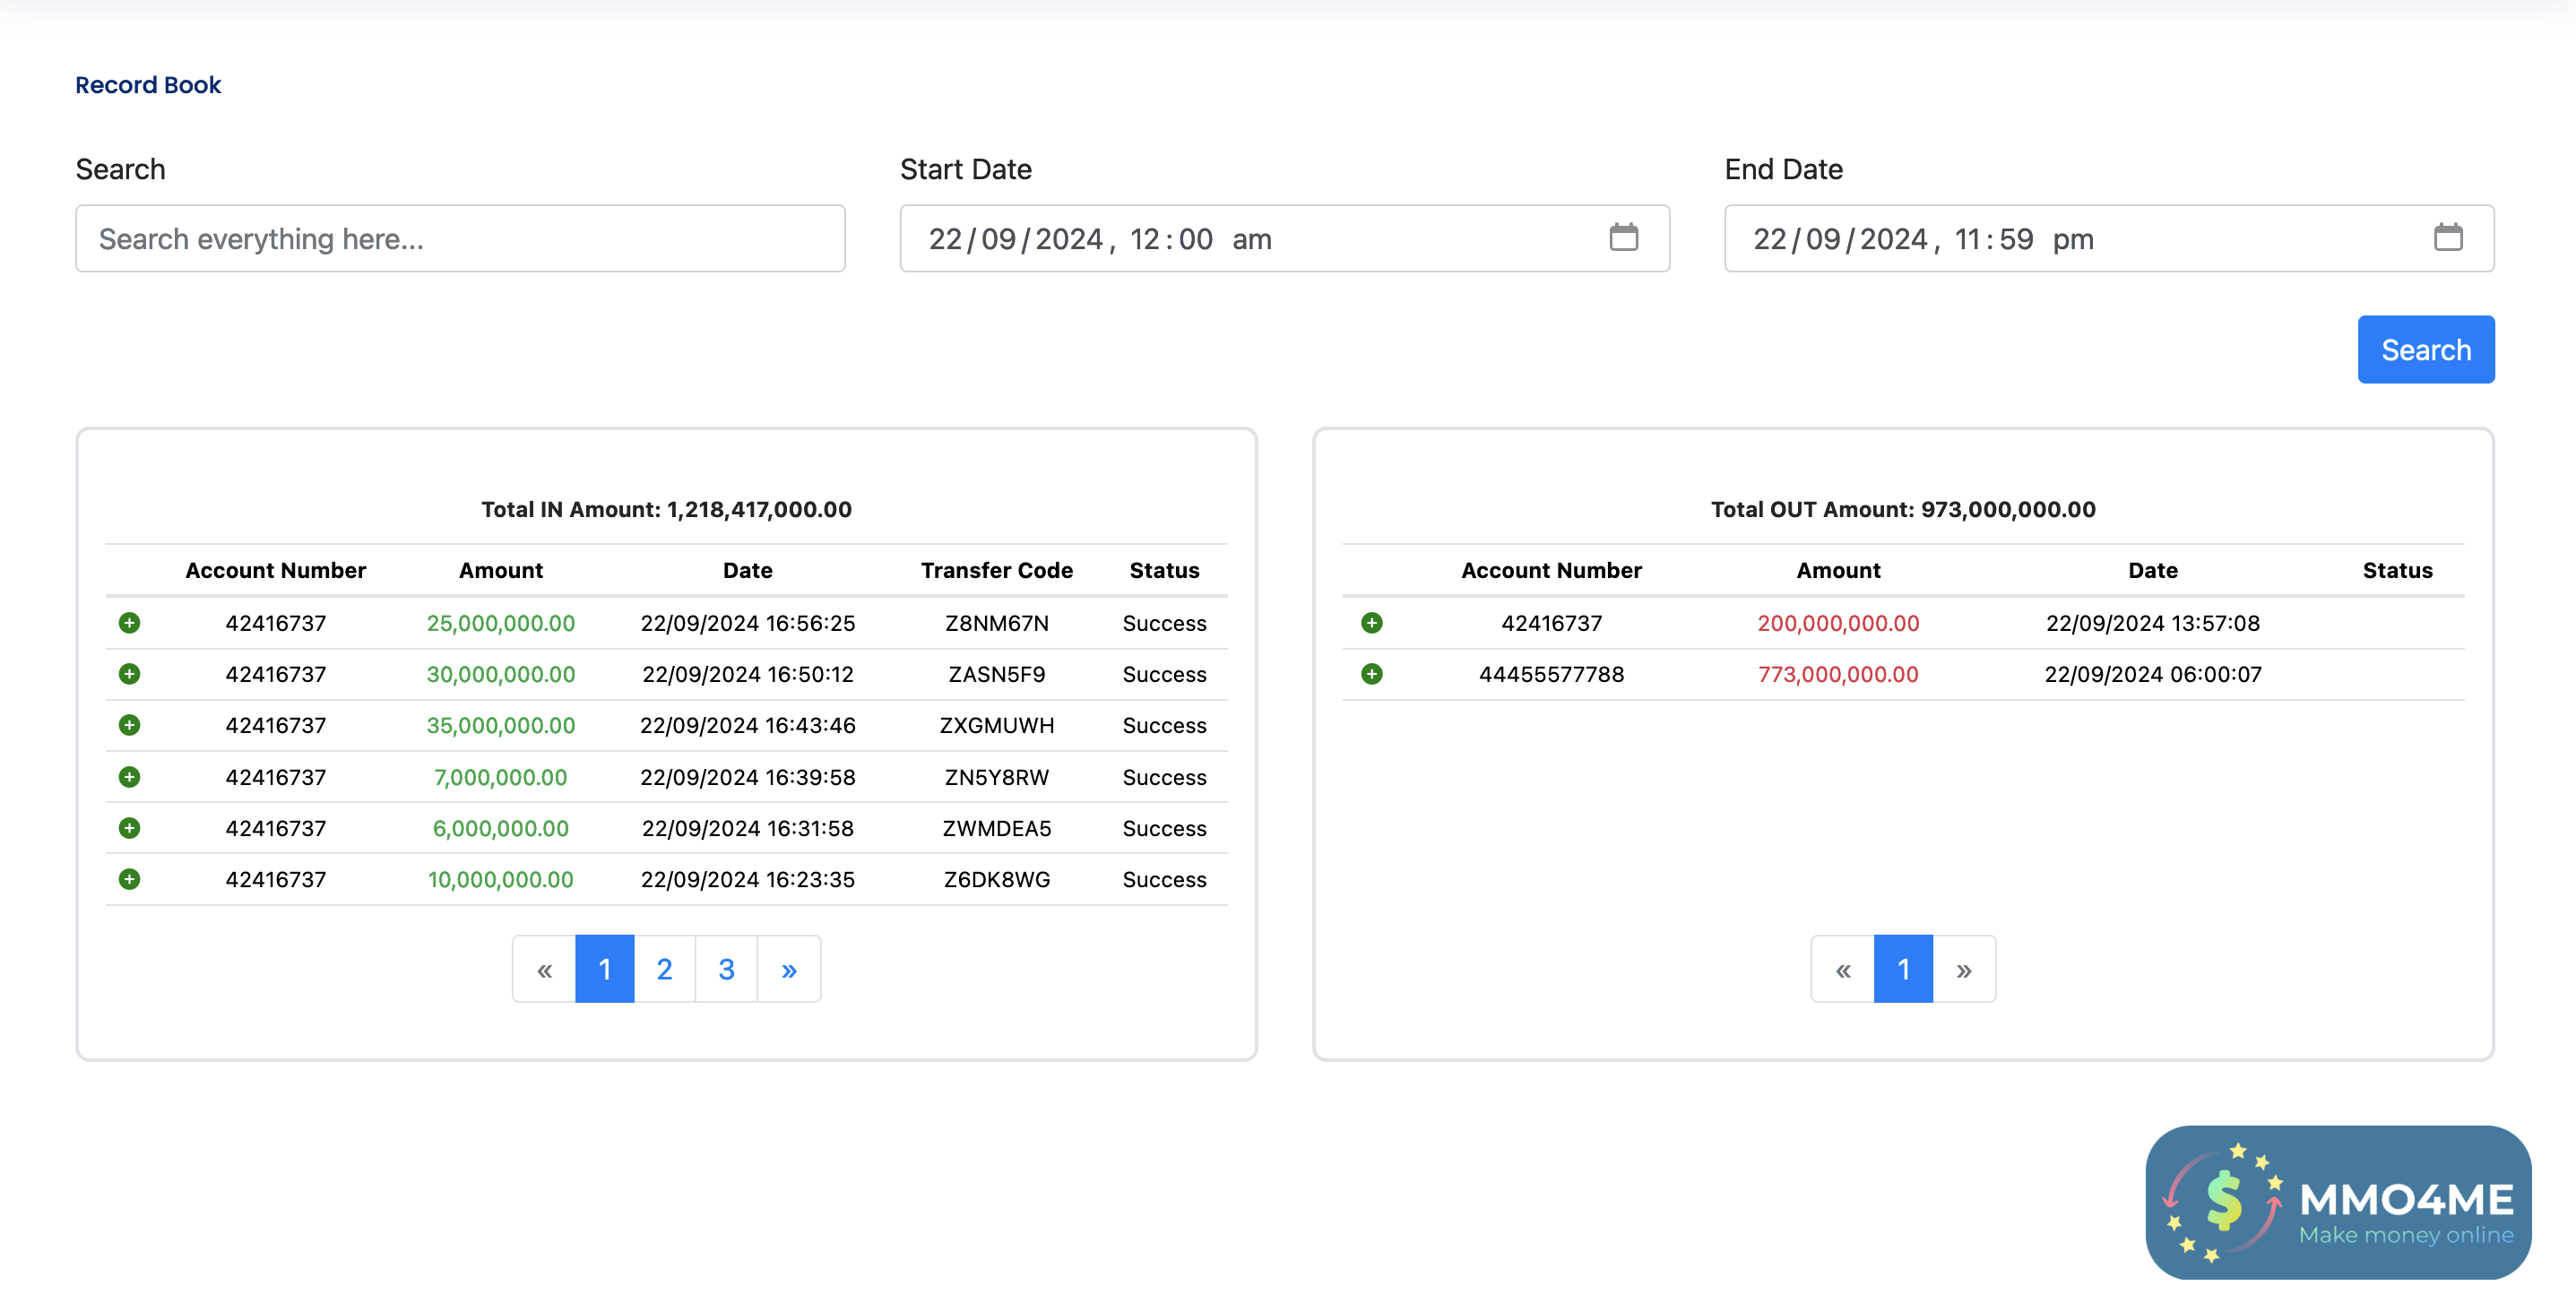
Task: Click the previous arrow in IN pagination
Action: click(544, 969)
